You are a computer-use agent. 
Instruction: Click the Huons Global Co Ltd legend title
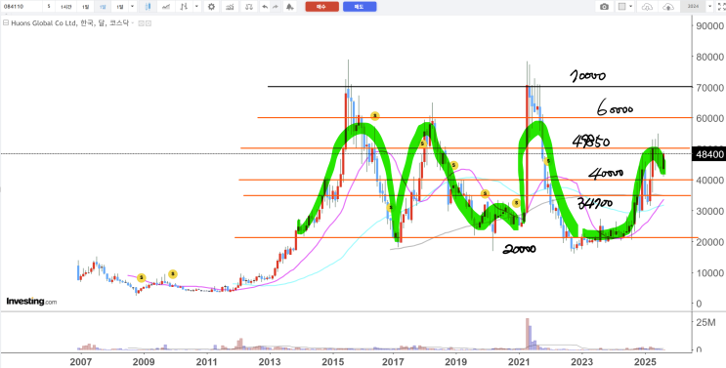(x=69, y=22)
